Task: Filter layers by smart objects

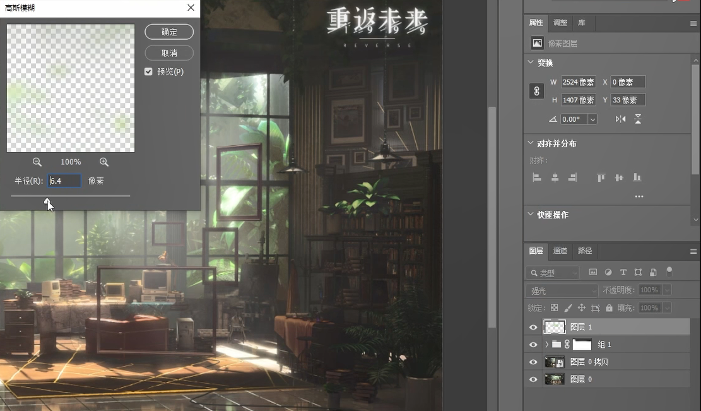Action: pos(653,272)
